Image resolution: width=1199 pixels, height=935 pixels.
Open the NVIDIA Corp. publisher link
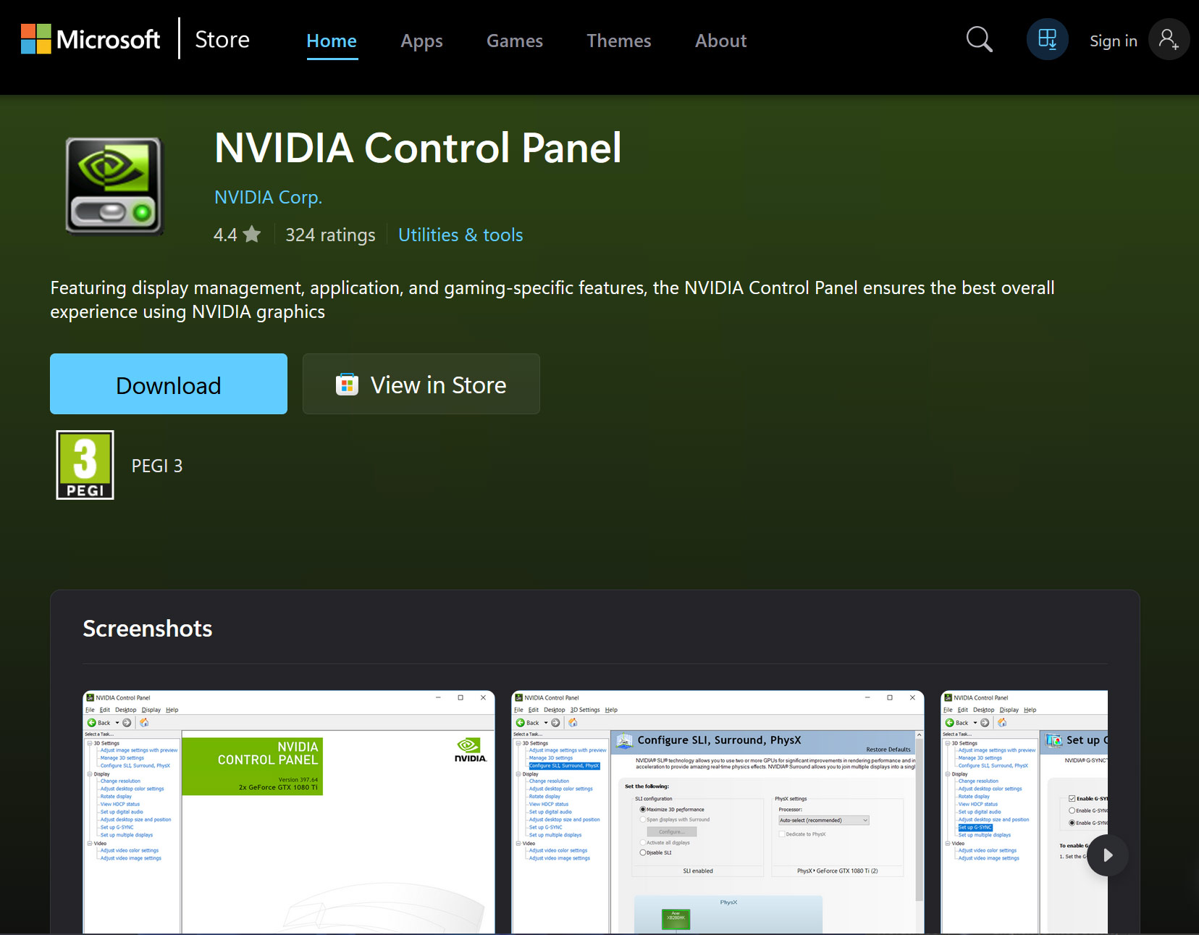click(269, 197)
